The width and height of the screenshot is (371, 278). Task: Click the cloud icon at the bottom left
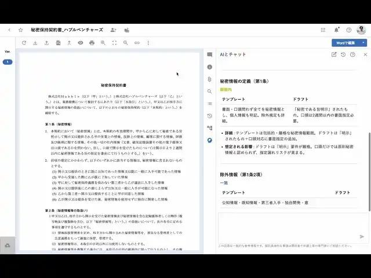tap(8, 246)
